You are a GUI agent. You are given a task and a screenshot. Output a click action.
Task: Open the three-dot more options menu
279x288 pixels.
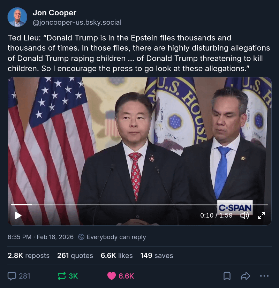[264, 276]
